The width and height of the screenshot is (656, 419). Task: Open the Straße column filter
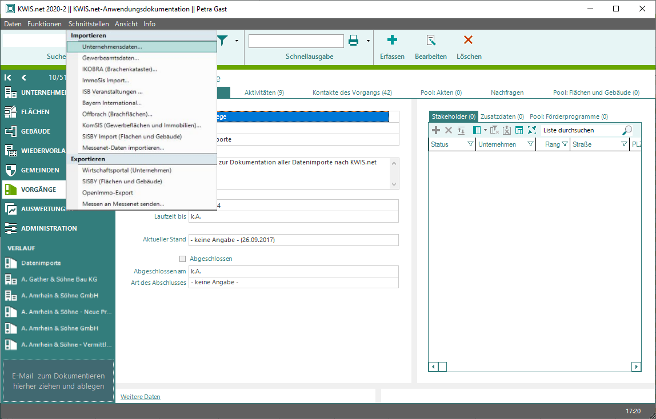[624, 144]
